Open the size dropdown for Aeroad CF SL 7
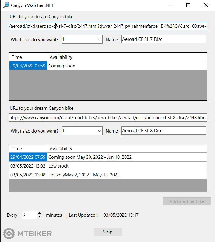 [99, 39]
